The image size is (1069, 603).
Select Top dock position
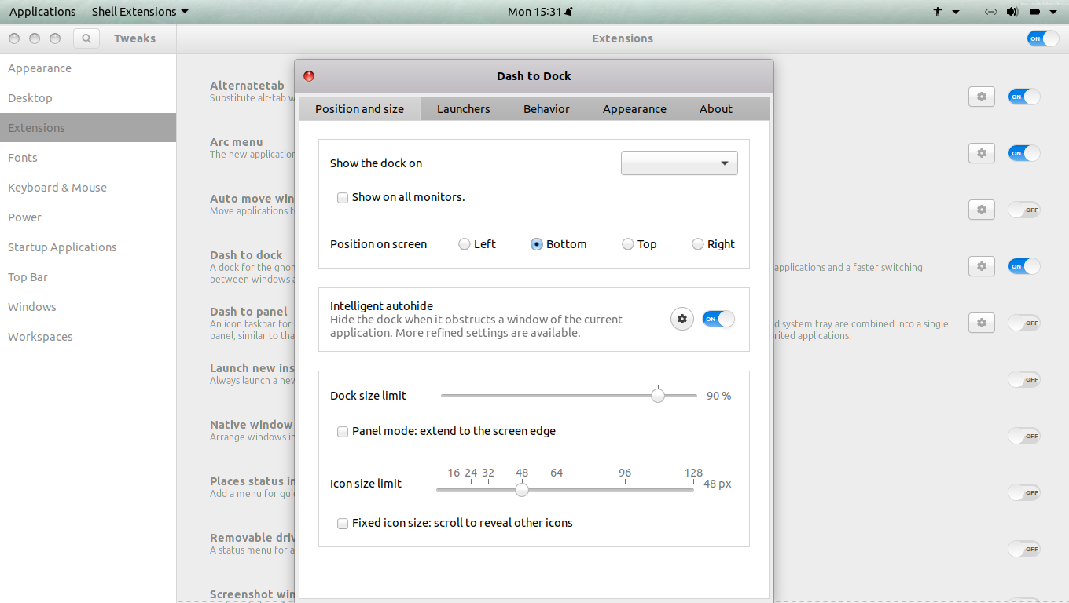tap(628, 244)
